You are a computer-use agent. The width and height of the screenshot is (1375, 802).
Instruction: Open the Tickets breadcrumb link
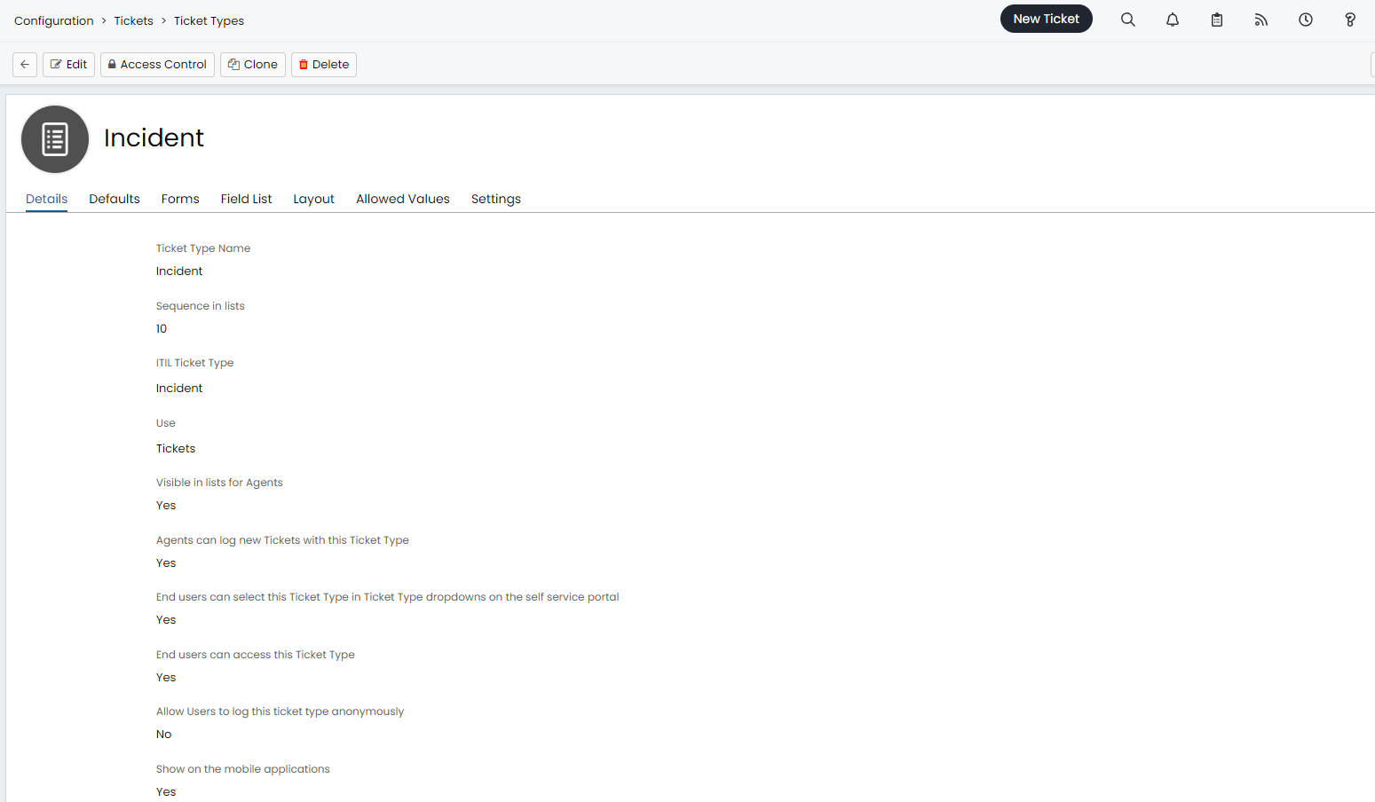click(x=133, y=20)
